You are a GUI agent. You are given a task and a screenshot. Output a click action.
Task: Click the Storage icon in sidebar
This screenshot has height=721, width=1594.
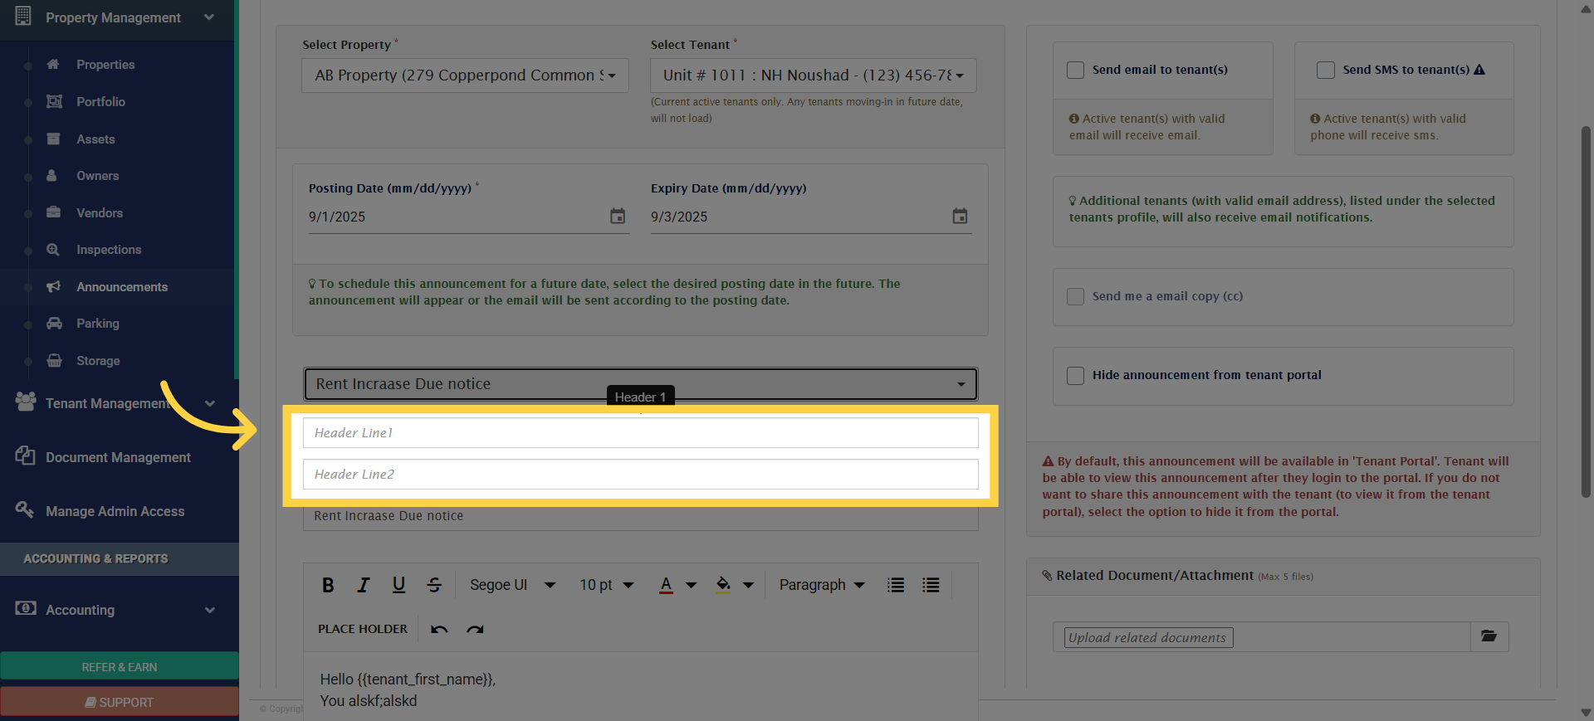pyautogui.click(x=54, y=360)
